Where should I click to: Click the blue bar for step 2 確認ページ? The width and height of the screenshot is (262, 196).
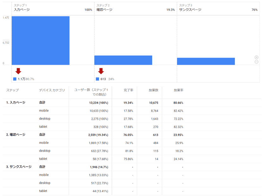[123, 60]
